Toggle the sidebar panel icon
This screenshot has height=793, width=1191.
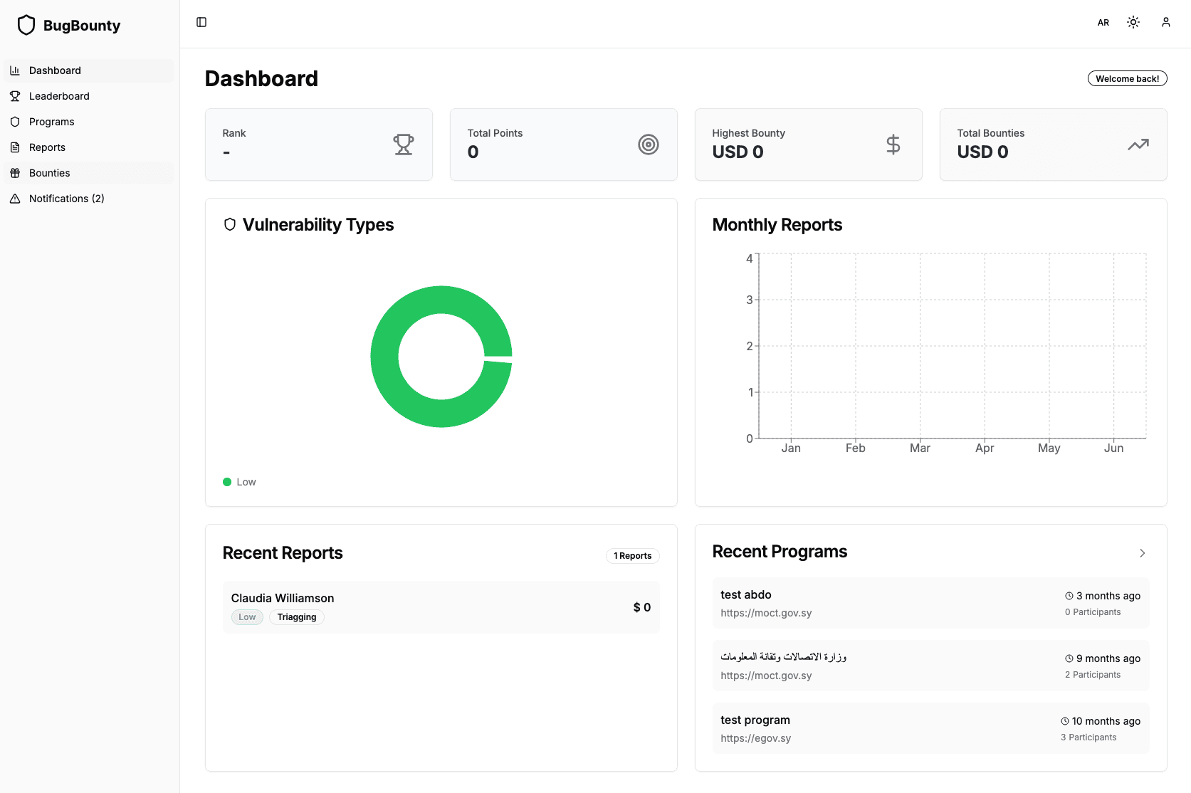[201, 22]
